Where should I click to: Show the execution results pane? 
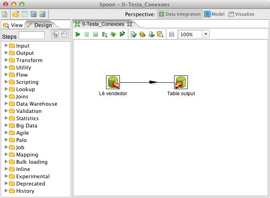coord(172,34)
